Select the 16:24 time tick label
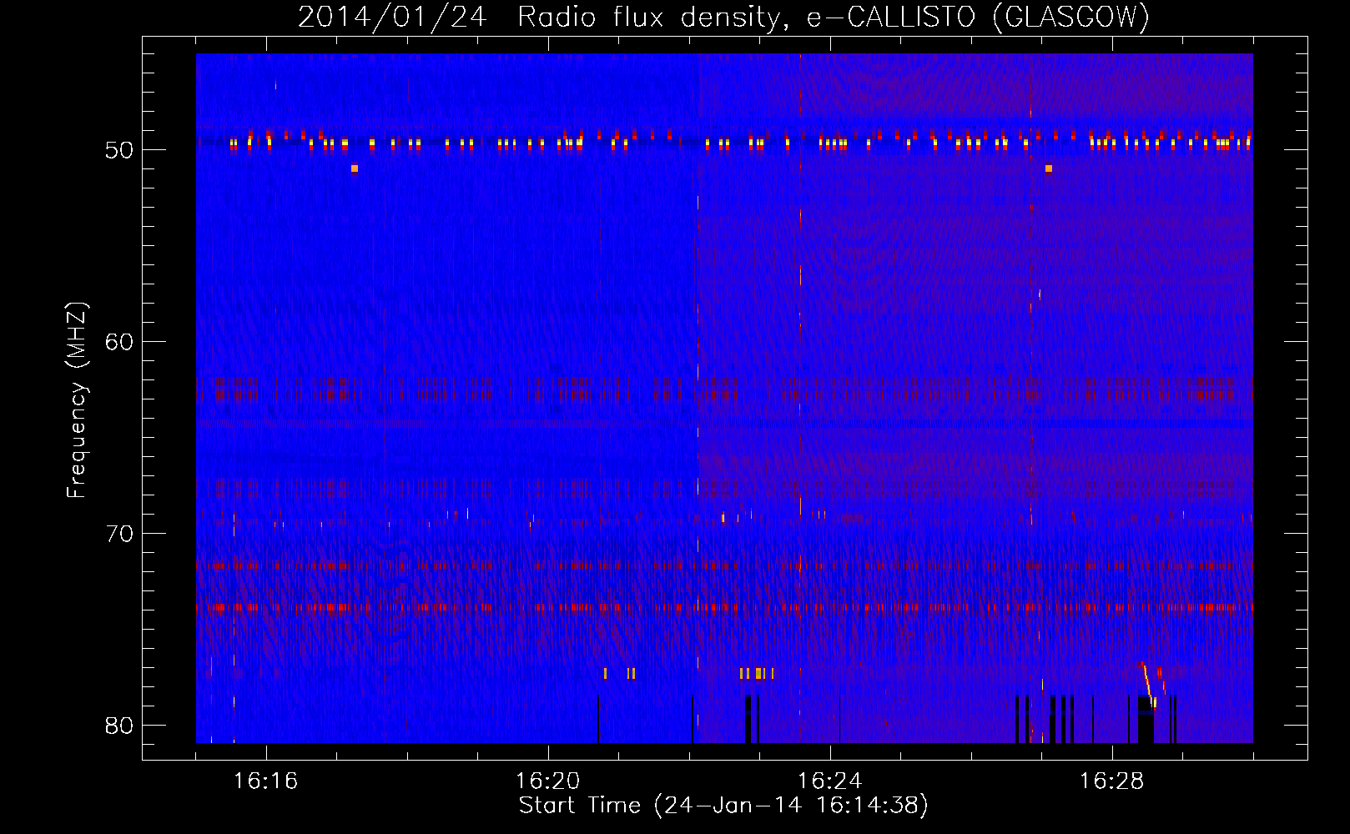The image size is (1350, 834). click(x=829, y=781)
